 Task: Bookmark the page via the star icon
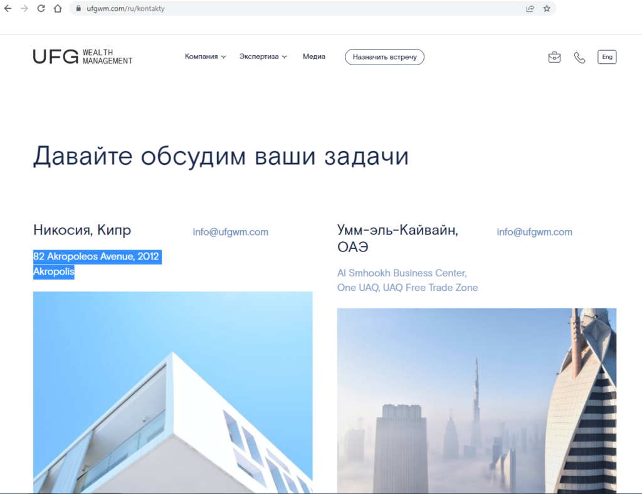tap(545, 8)
